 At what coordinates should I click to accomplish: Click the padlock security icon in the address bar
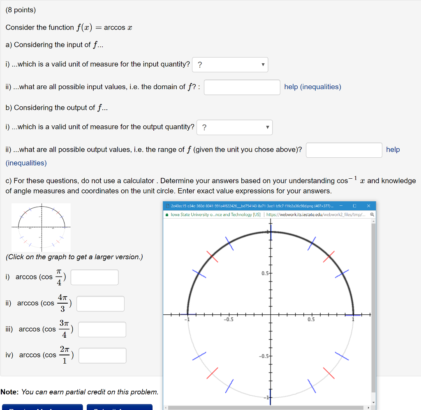167,214
